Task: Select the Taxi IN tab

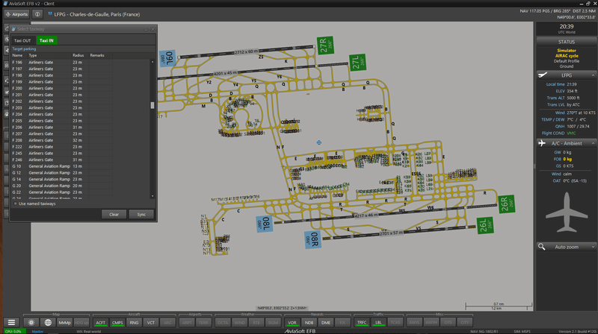Action: coord(46,40)
